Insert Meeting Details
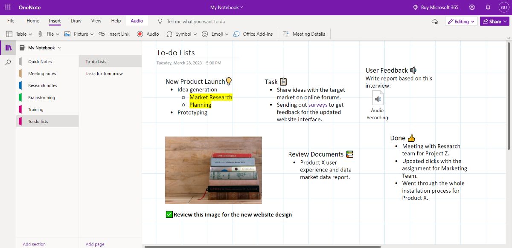512x248 pixels. tap(304, 34)
